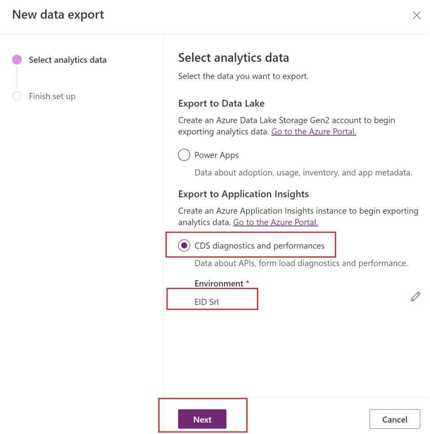Click the large 'Select analytics data' panel heading
The width and height of the screenshot is (430, 434).
click(x=234, y=58)
